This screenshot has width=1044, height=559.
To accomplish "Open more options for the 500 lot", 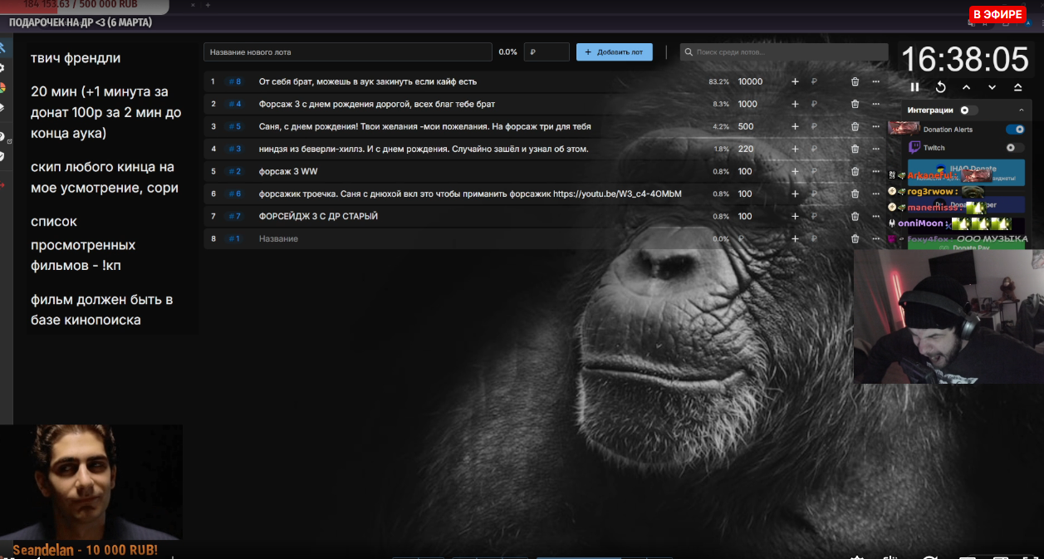I will pyautogui.click(x=875, y=126).
